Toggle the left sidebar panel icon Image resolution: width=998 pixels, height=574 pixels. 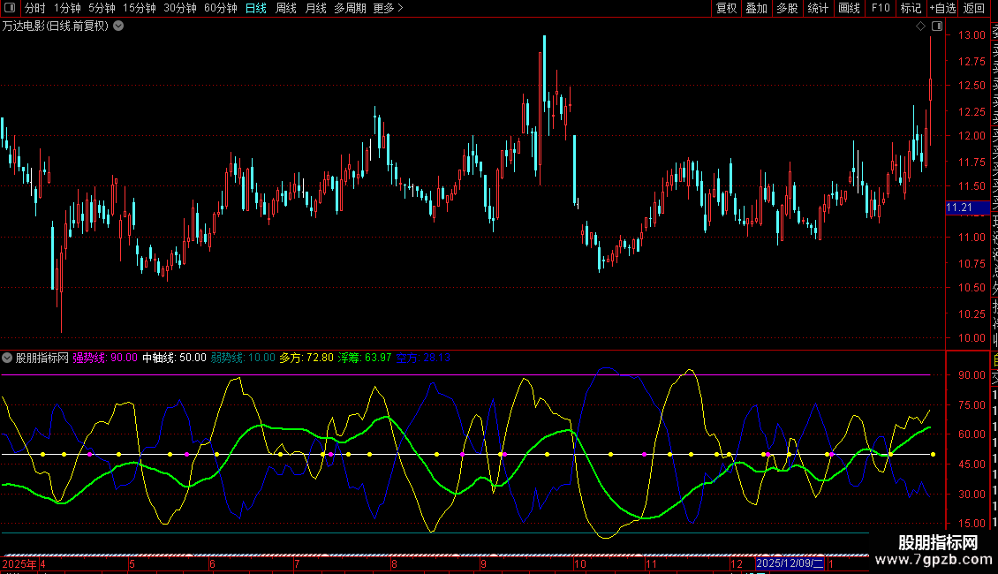click(9, 8)
